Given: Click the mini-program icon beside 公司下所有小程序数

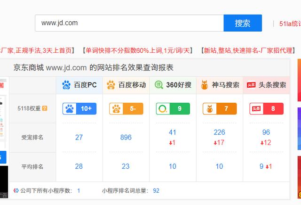Looking at the screenshot, I should (x=16, y=190).
